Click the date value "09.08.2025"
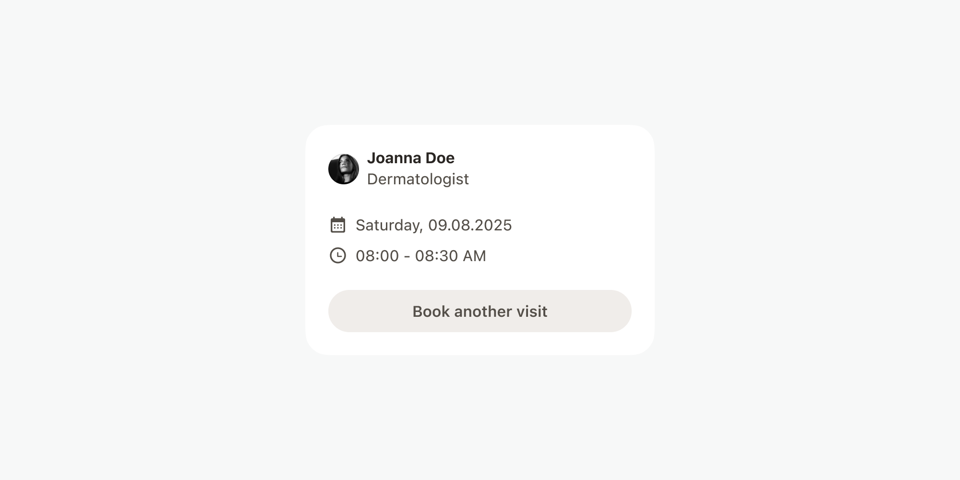The height and width of the screenshot is (480, 960). (x=470, y=225)
